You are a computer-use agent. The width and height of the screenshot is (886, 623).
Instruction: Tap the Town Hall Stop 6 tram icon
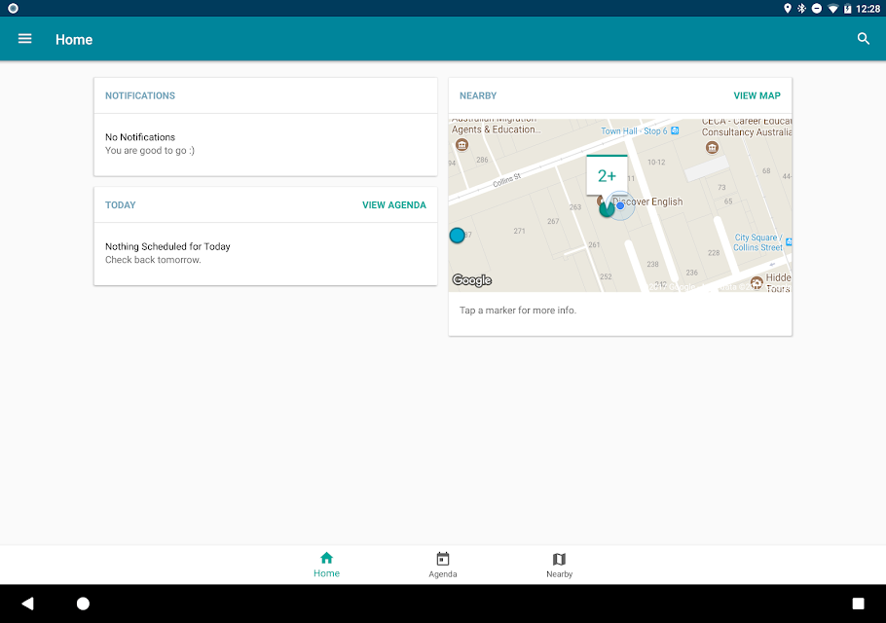click(675, 130)
